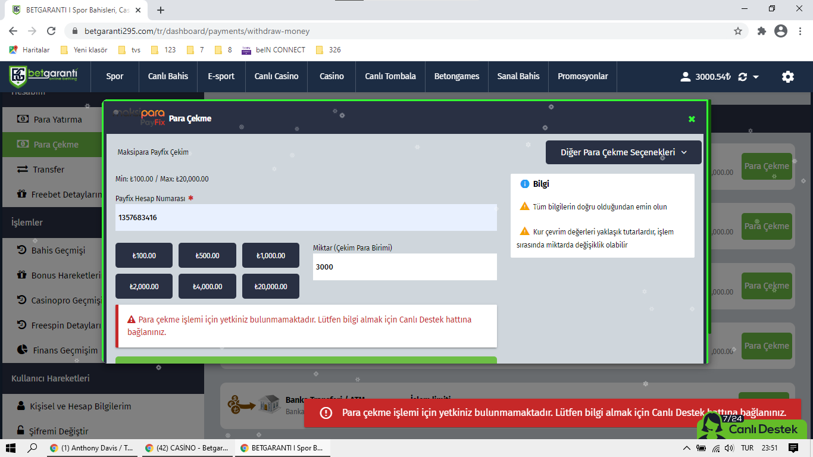
Task: Choose the ₺1,000.00 amount button
Action: [271, 255]
